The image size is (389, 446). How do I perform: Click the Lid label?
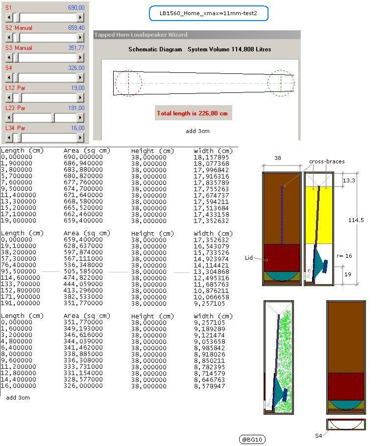point(249,258)
